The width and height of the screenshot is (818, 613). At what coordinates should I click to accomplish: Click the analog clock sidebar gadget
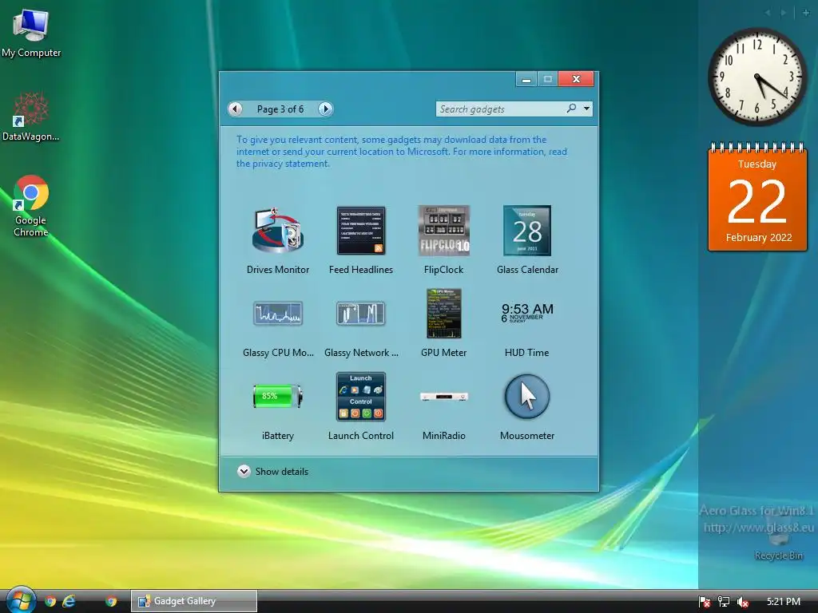[757, 77]
